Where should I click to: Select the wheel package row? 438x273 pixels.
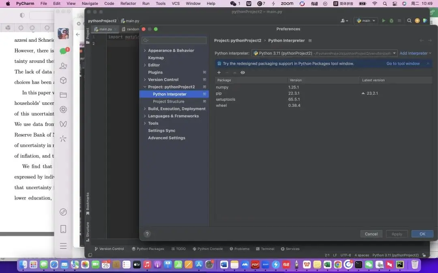click(324, 106)
